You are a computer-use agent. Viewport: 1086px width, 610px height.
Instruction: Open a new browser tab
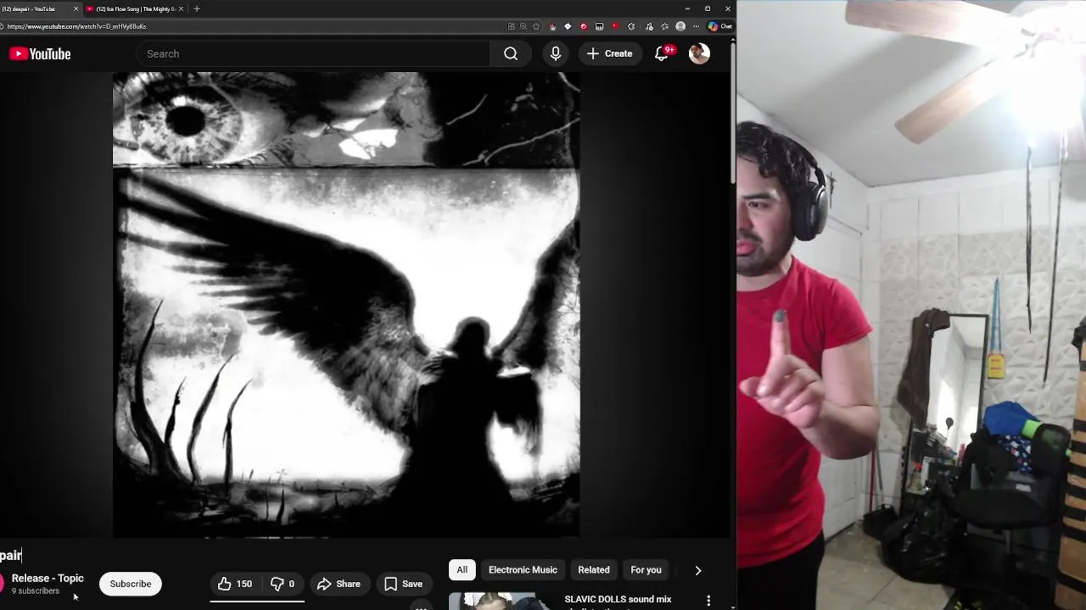[x=197, y=8]
